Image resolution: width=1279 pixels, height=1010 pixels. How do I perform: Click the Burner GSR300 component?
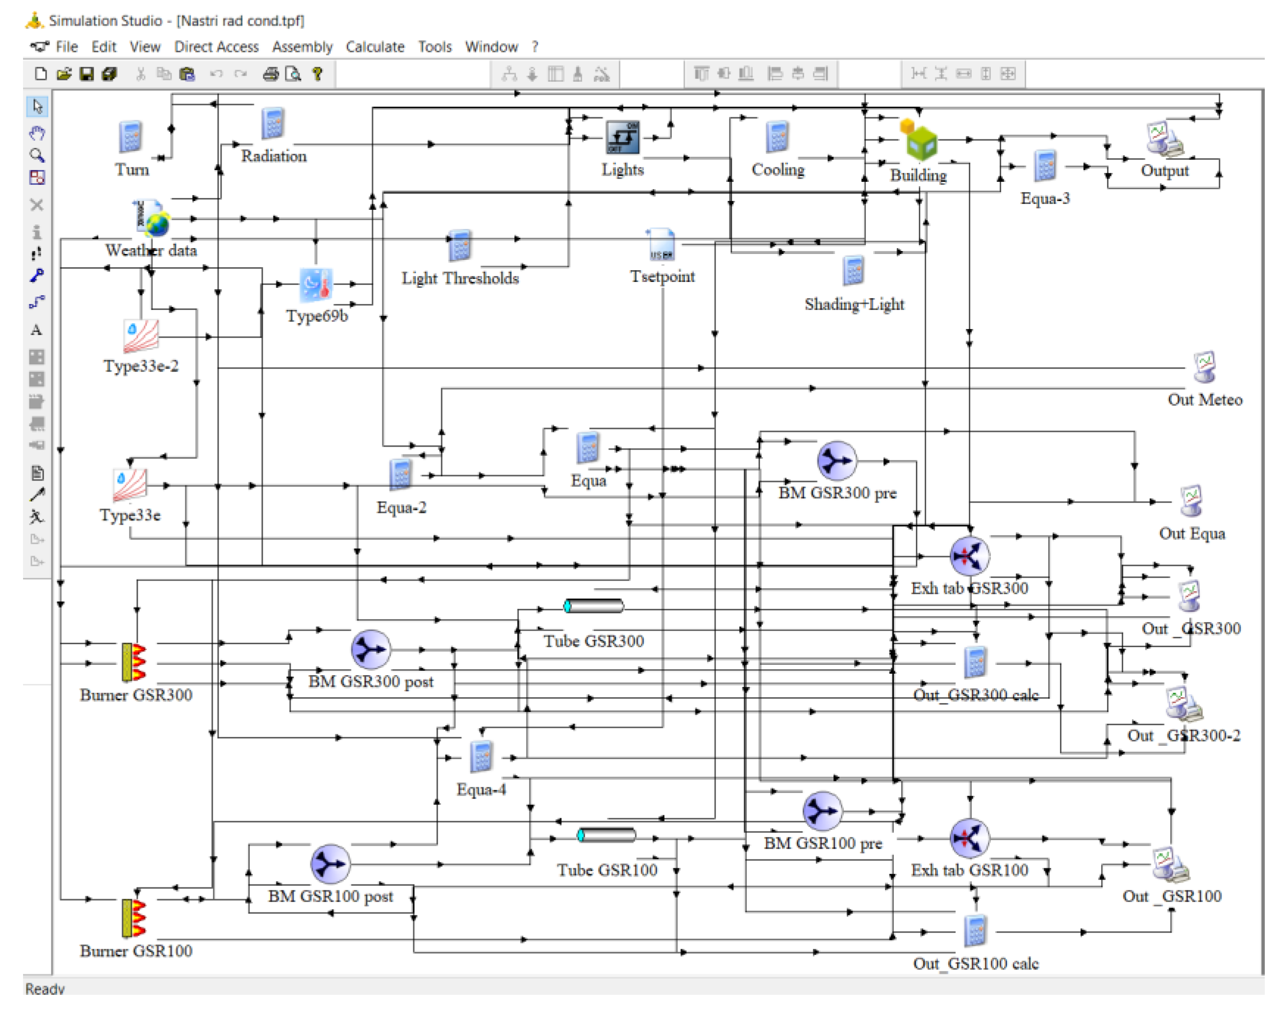[x=134, y=662]
